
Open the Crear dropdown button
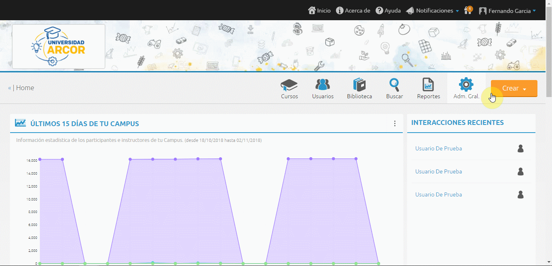pyautogui.click(x=514, y=89)
